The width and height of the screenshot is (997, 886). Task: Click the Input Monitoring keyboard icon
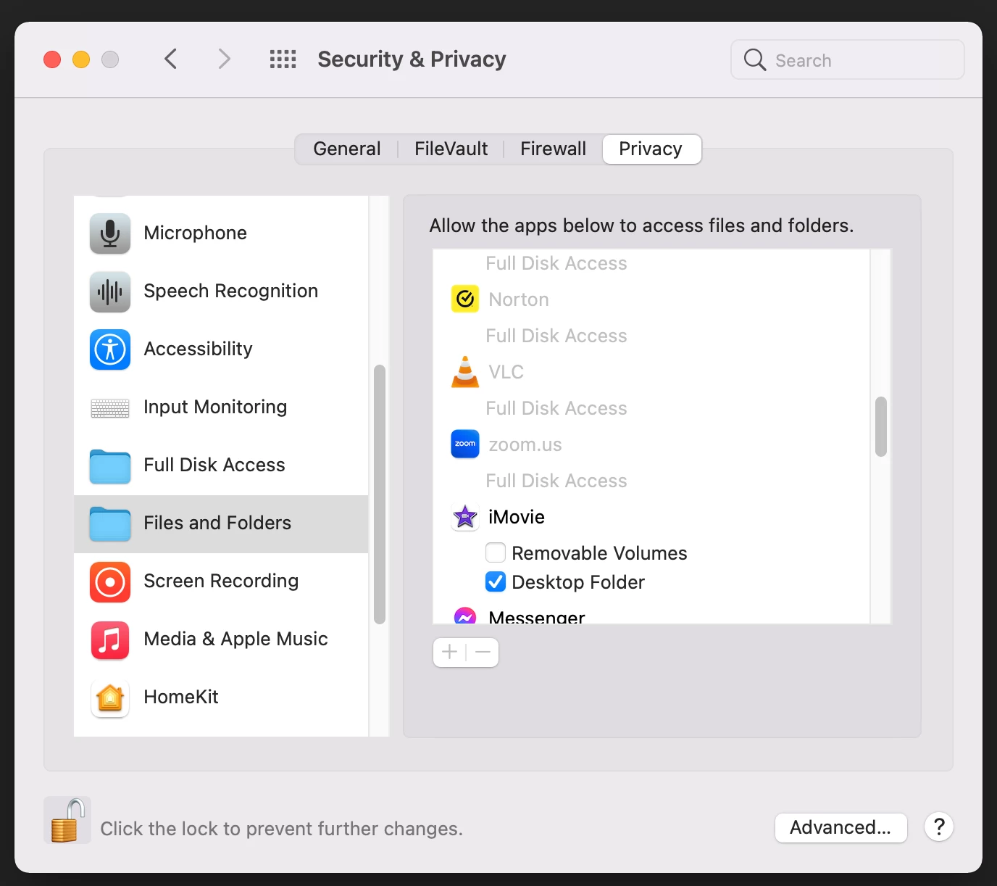110,408
